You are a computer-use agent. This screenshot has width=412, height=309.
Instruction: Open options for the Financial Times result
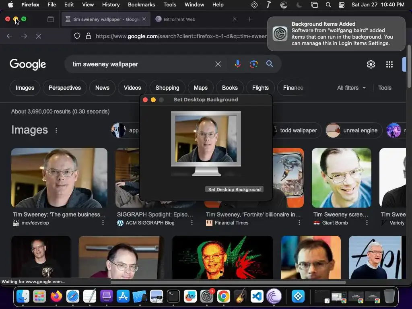tap(299, 222)
